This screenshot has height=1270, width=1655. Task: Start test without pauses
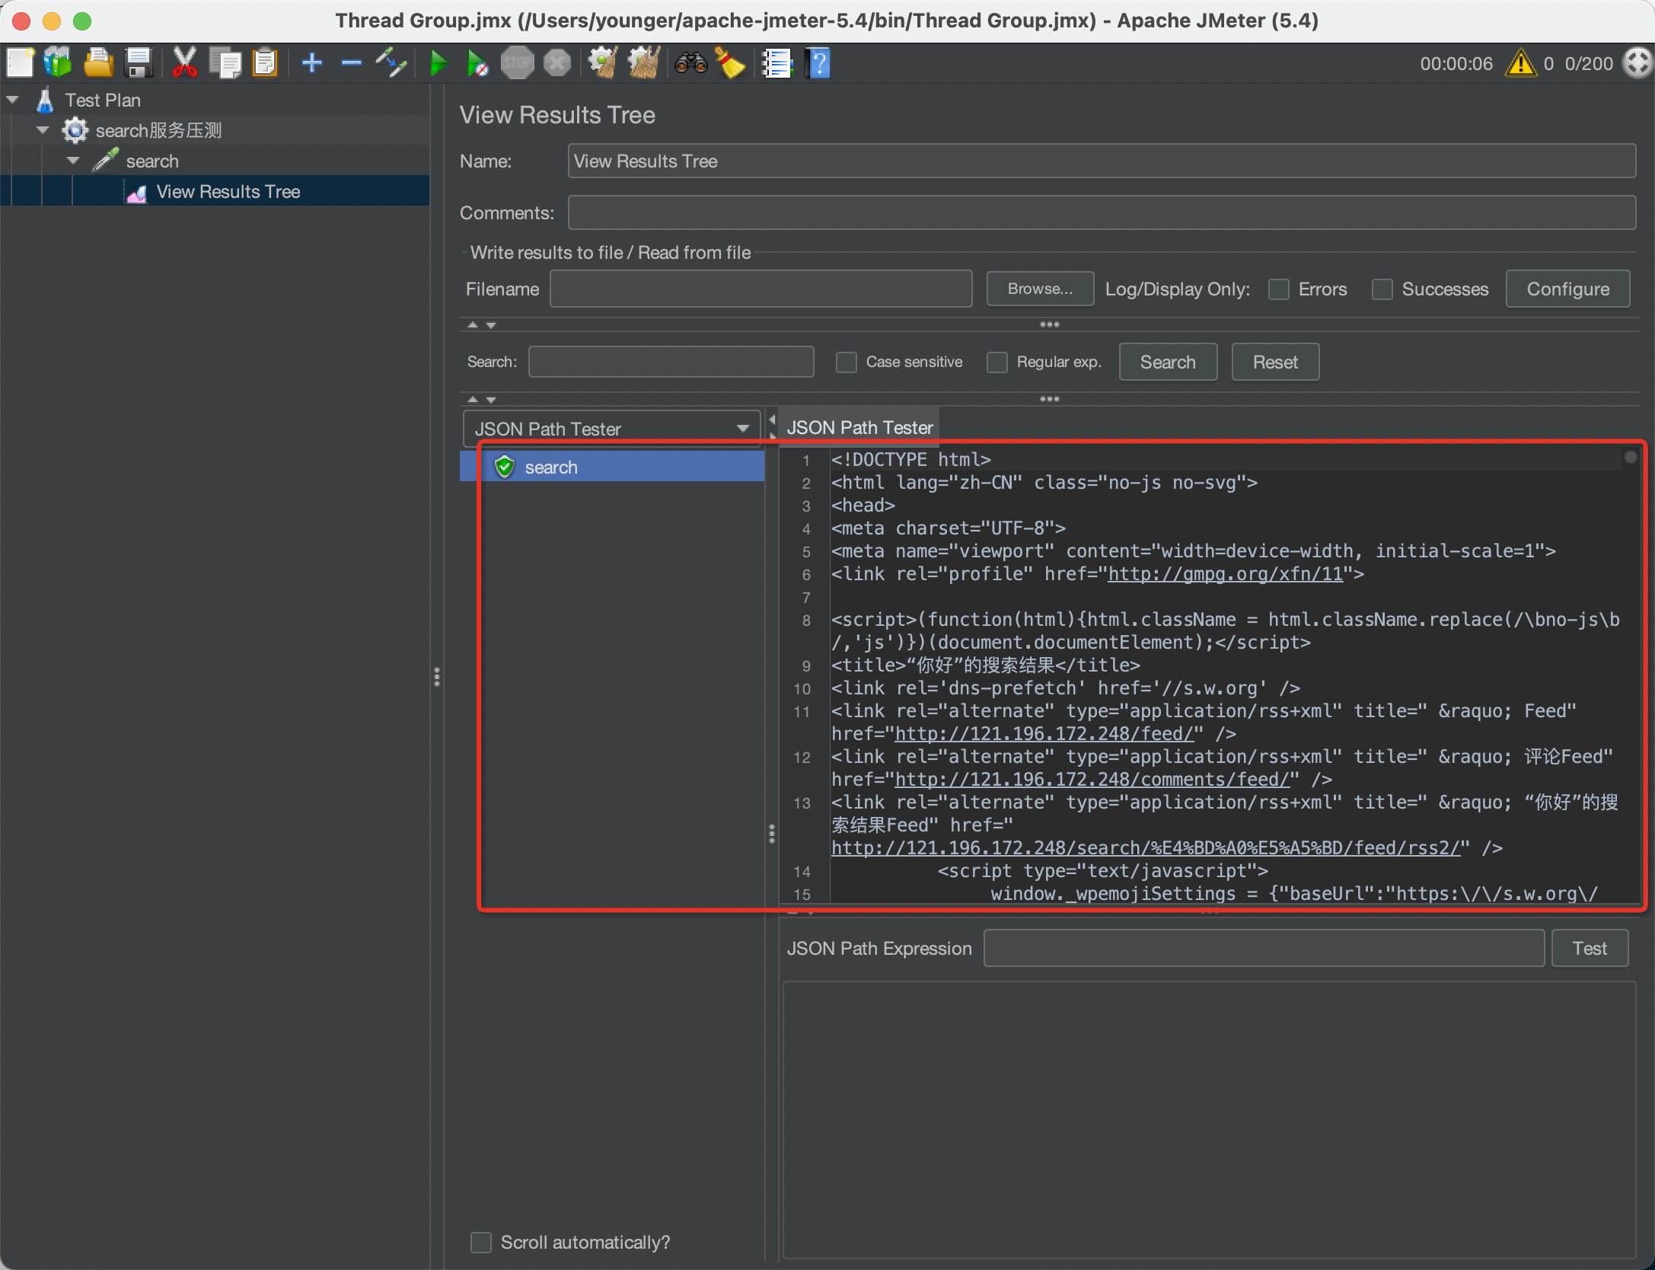coord(477,63)
